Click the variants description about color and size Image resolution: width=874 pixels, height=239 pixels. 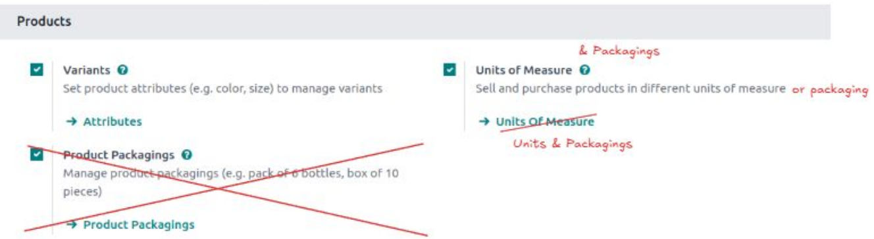[x=222, y=88]
